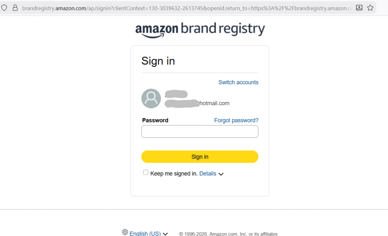
Task: Click the "Keep me signed in." label text
Action: pyautogui.click(x=174, y=173)
